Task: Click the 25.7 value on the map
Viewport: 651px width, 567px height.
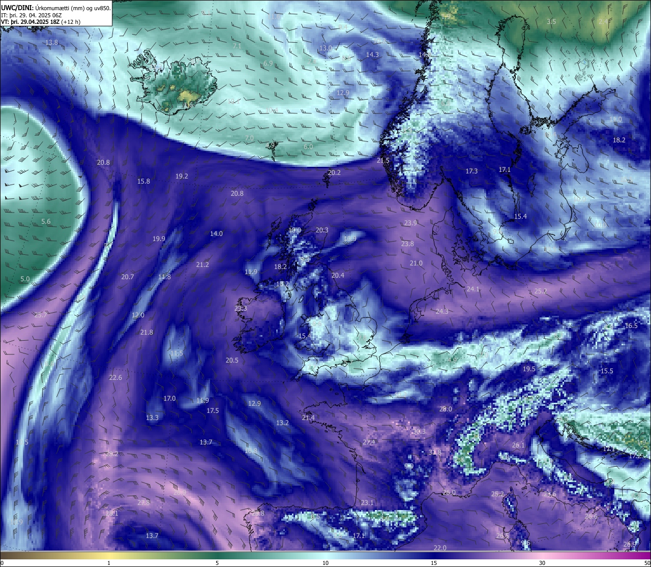Action: (x=40, y=315)
